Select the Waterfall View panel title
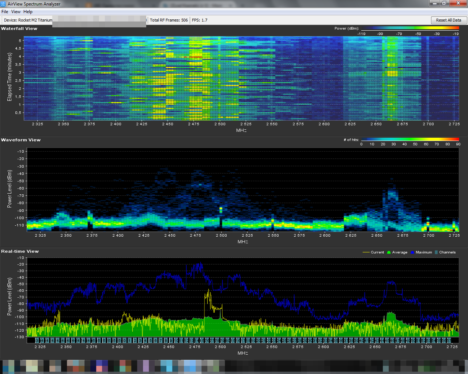468x374 pixels. point(19,28)
